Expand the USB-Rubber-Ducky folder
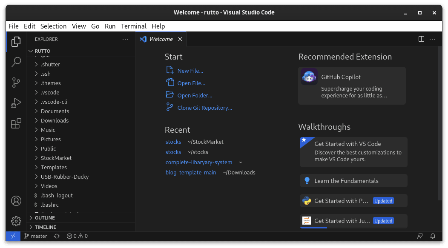This screenshot has width=448, height=248. [x=80, y=177]
